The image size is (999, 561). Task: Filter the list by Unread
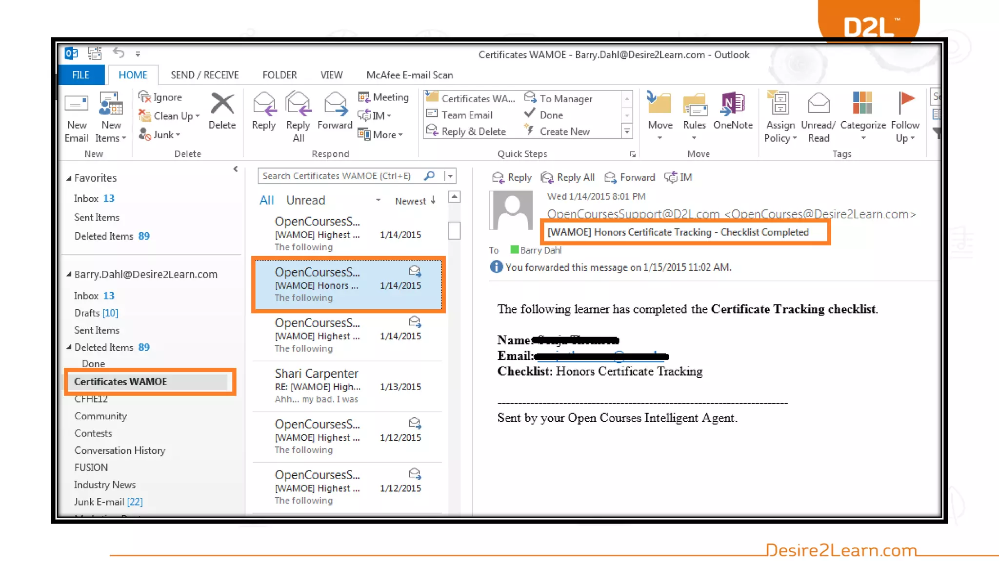click(x=305, y=200)
